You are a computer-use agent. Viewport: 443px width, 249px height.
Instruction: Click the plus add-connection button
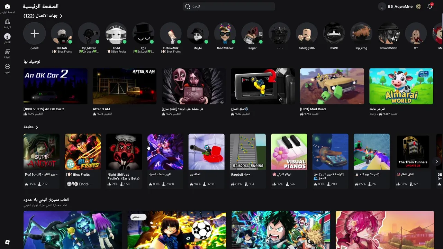pos(34,34)
